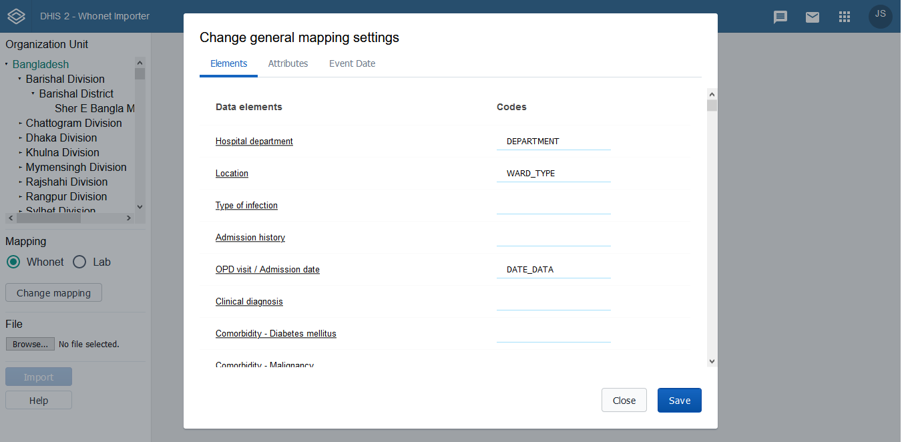Open the messages envelope icon
This screenshot has height=442, width=912.
point(812,17)
